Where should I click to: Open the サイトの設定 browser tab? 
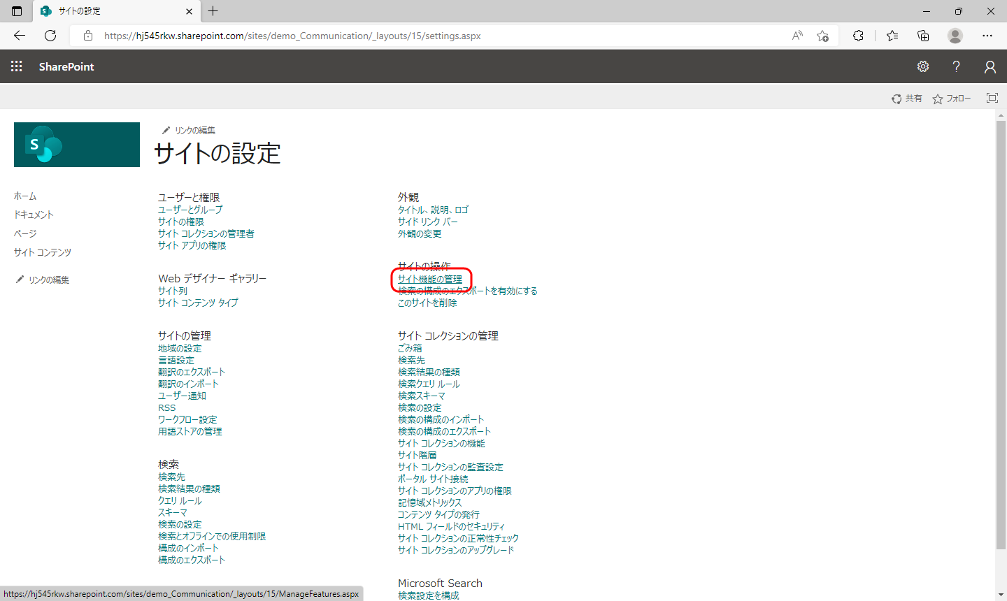(x=115, y=11)
